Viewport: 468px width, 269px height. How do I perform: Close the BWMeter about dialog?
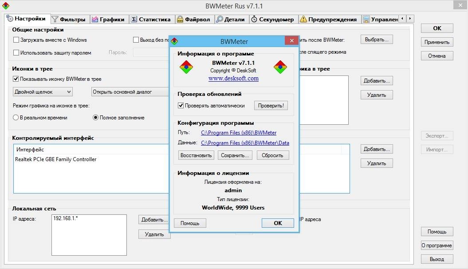tap(291, 40)
